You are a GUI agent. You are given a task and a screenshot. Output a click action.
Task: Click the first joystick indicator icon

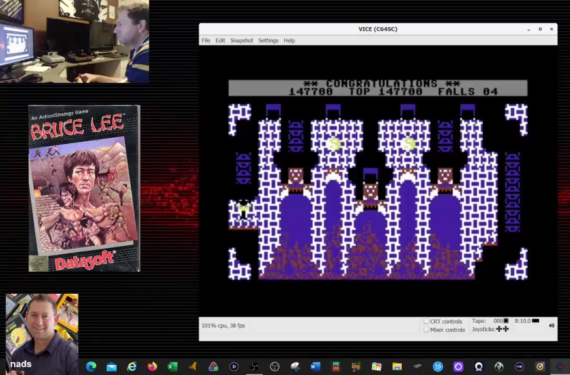point(499,329)
